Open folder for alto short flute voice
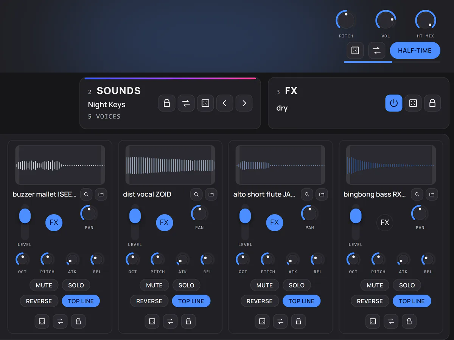This screenshot has width=454, height=340. [x=322, y=194]
